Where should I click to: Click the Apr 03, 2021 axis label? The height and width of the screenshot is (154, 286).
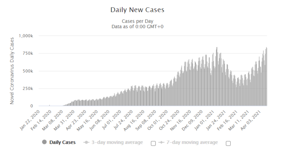pyautogui.click(x=251, y=120)
